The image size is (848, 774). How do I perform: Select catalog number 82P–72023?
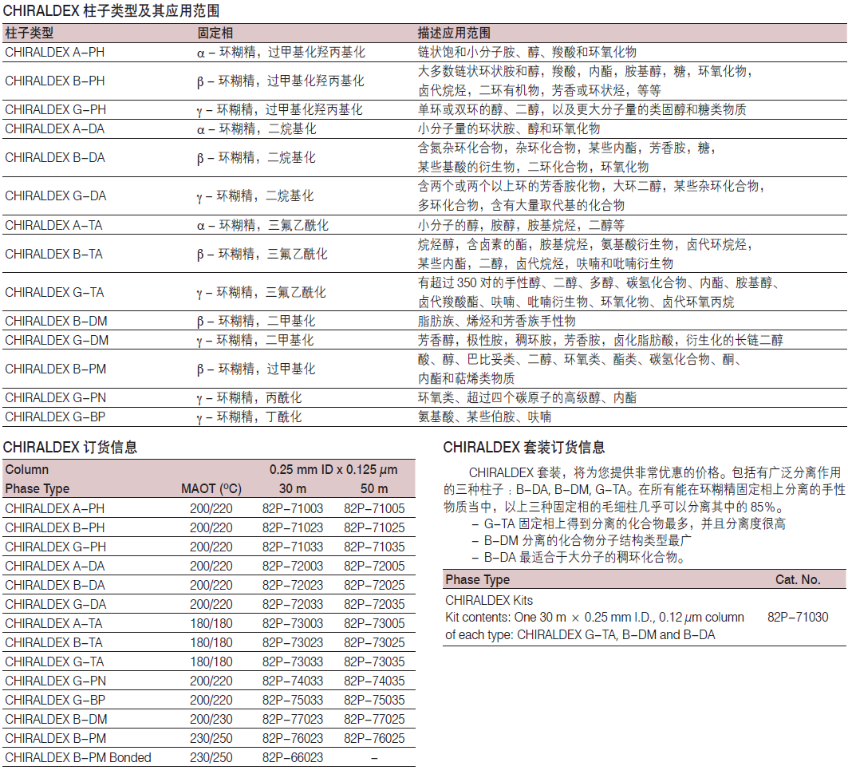pyautogui.click(x=293, y=585)
